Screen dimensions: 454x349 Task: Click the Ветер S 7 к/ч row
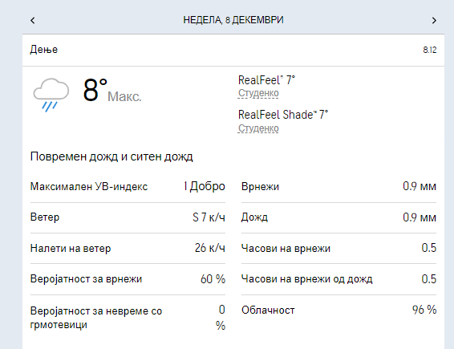(128, 217)
